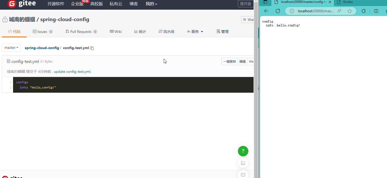Click the config: line in the Edge page

coord(268,22)
